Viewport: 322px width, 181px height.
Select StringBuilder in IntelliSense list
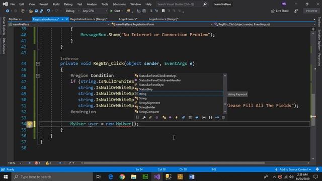[179, 107]
